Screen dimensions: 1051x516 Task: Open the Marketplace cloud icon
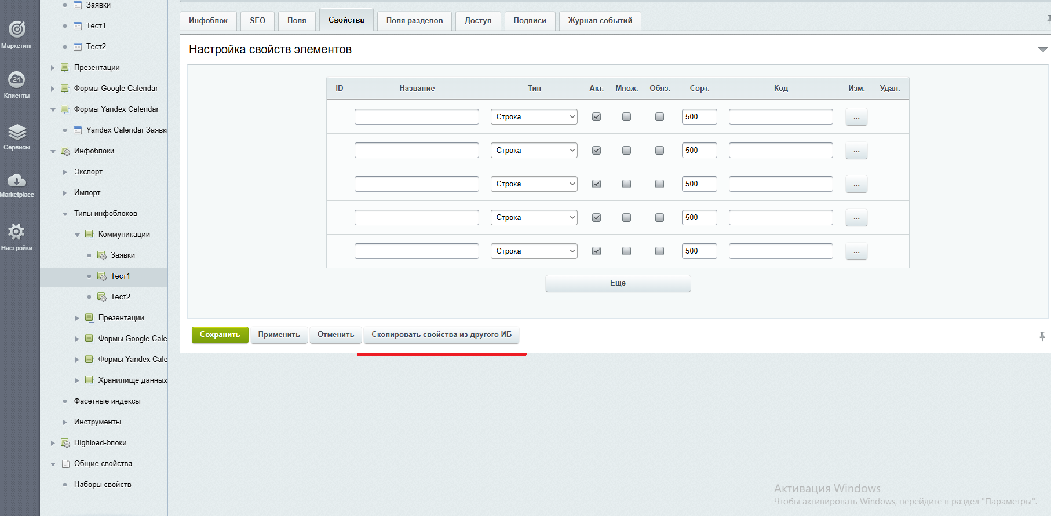tap(17, 181)
